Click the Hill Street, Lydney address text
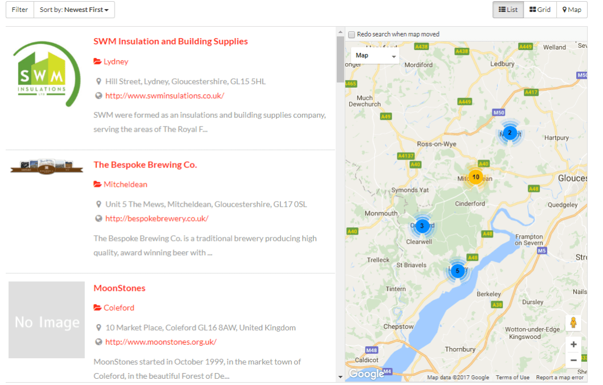Viewport: 603px width, 385px height. point(185,81)
